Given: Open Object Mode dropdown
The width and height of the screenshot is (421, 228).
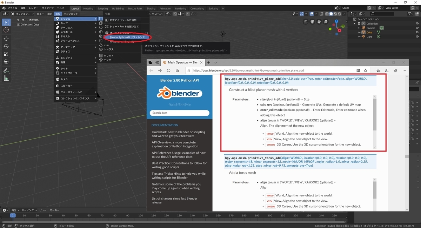Looking at the screenshot, I should [x=22, y=14].
